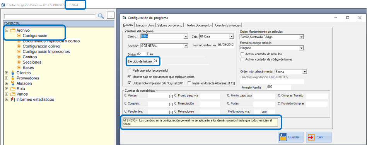Image resolution: width=367 pixels, height=145 pixels.
Task: Click the Salir button
Action: pyautogui.click(x=319, y=137)
